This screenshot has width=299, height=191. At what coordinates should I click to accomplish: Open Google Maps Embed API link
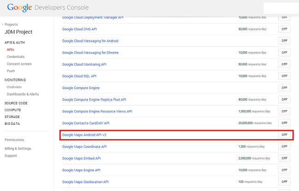coord(81,158)
